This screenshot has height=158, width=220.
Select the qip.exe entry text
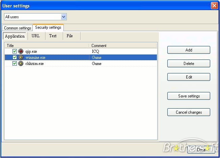tap(31, 51)
